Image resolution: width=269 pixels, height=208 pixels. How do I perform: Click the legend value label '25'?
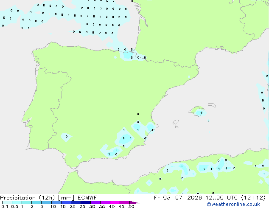[82, 206]
